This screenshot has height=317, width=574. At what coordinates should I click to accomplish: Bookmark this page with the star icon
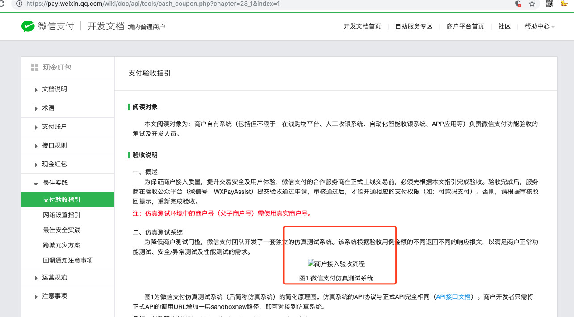coord(532,4)
